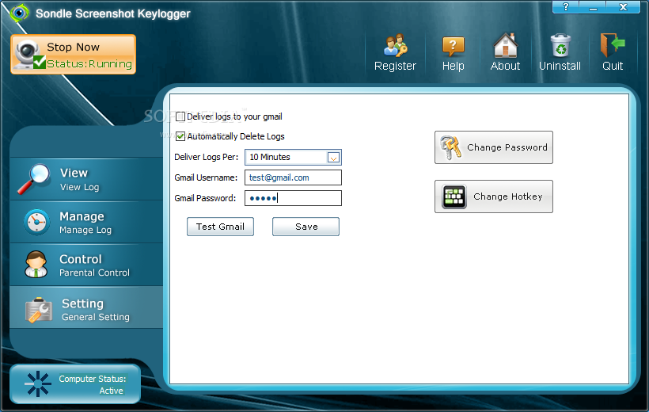The image size is (649, 412).
Task: Enable Deliver logs to your gmail checkbox
Action: (x=180, y=116)
